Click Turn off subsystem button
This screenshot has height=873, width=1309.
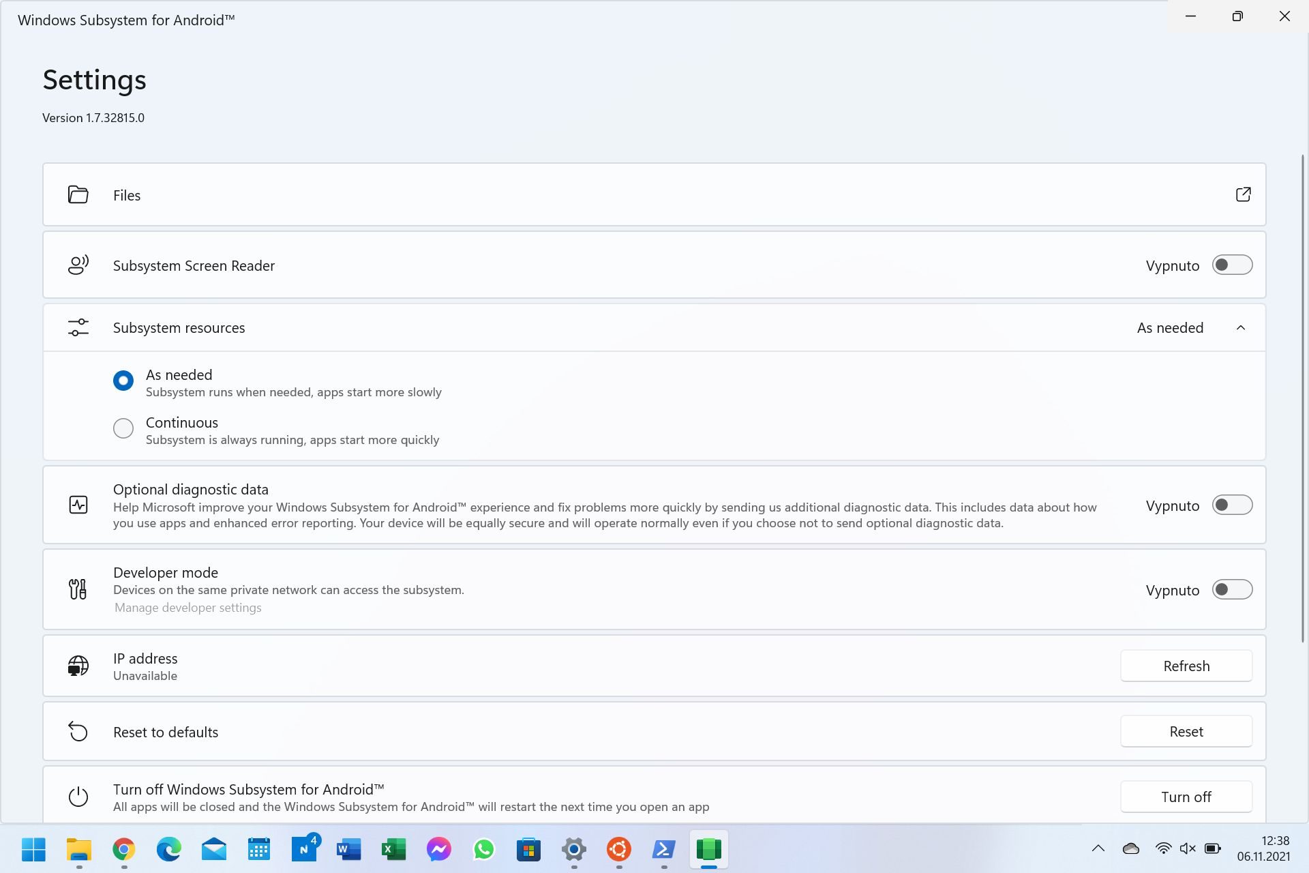1186,797
